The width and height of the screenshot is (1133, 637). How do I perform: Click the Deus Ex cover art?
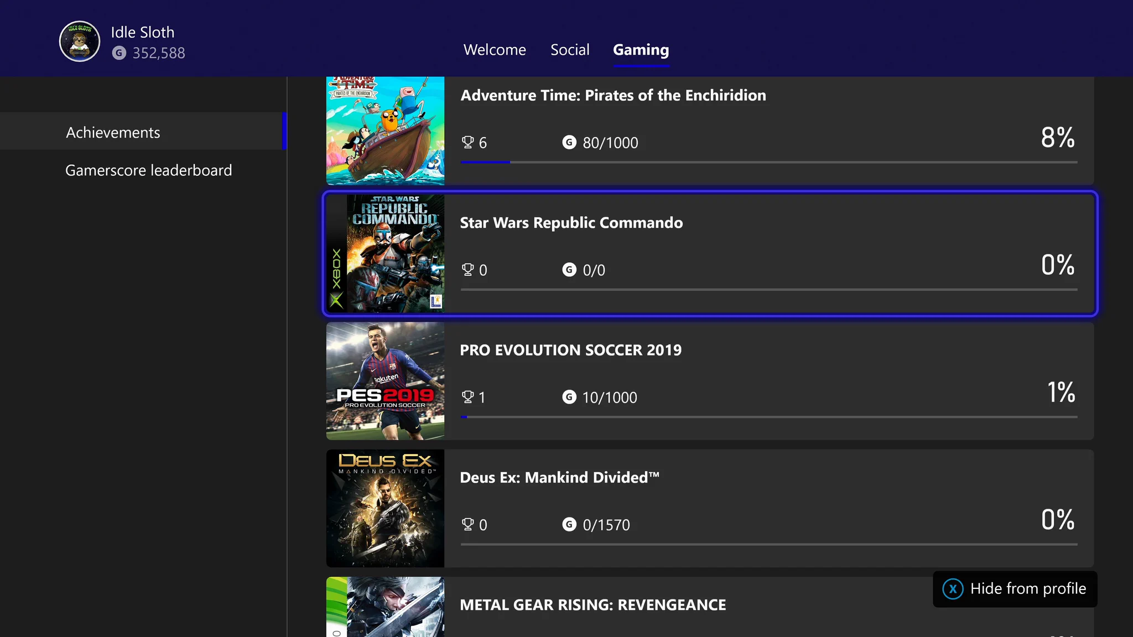[x=385, y=508]
